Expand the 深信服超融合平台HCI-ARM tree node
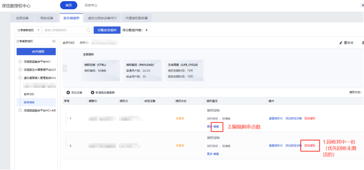Image resolution: width=364 pixels, height=170 pixels. tap(20, 110)
